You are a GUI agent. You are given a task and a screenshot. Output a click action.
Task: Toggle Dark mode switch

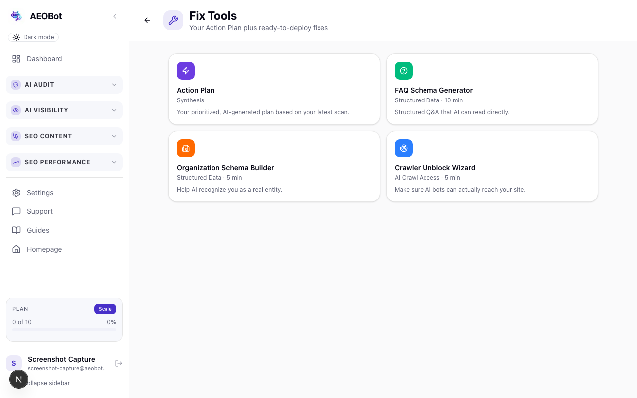(x=33, y=37)
